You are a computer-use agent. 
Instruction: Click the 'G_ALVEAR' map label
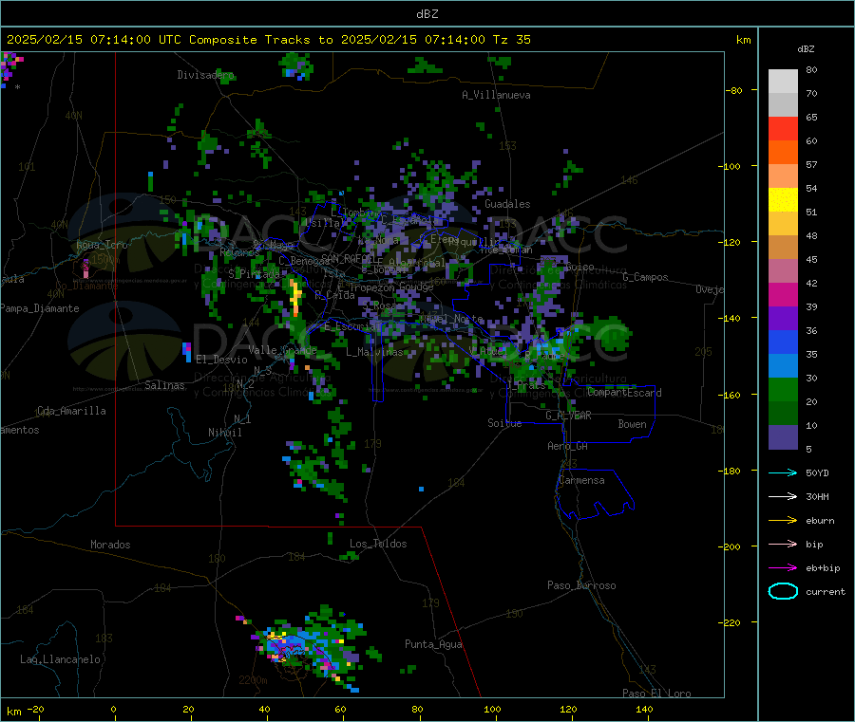tap(568, 416)
